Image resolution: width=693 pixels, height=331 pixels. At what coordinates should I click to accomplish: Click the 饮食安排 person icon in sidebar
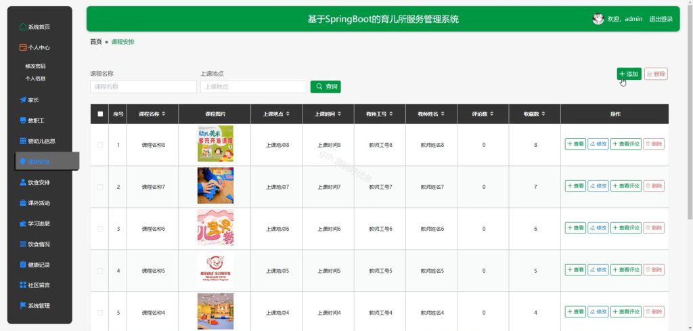coord(23,182)
